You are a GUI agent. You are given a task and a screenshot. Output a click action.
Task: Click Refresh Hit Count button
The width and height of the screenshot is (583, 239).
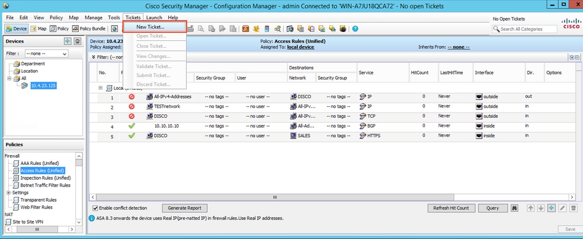451,208
